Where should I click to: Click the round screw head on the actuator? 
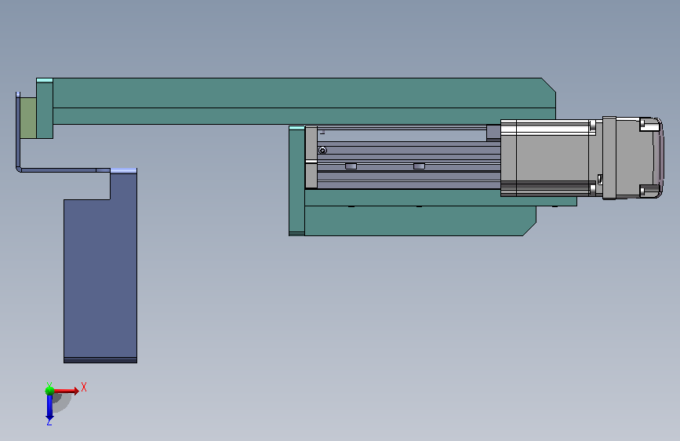322,150
